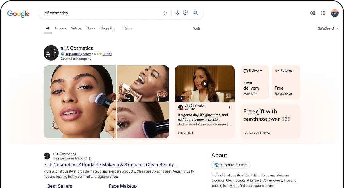The image size is (344, 188).
Task: Open the e.l.f. Cosmetics: Affordable Makeup result title
Action: pyautogui.click(x=110, y=165)
